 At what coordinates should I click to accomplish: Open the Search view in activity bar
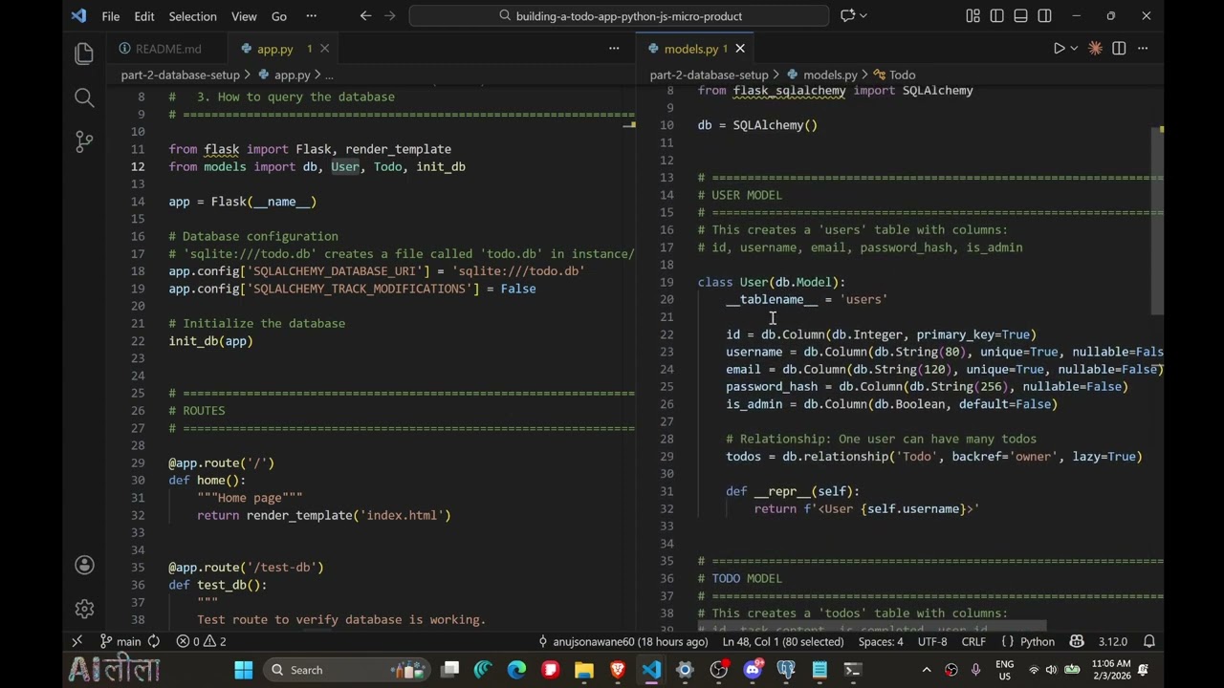coord(84,97)
